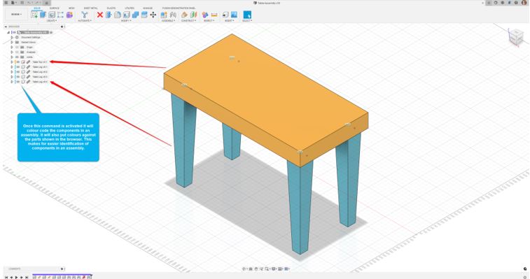Select the Midplane tool
Viewport: 530px width, 279px height.
point(193,15)
